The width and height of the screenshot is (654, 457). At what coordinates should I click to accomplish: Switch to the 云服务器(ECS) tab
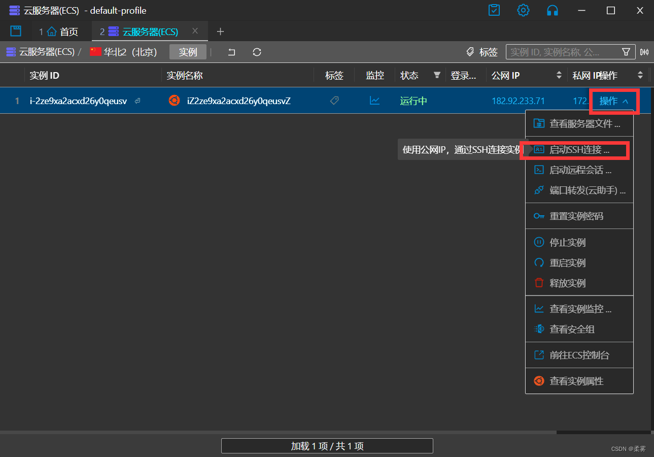click(150, 31)
